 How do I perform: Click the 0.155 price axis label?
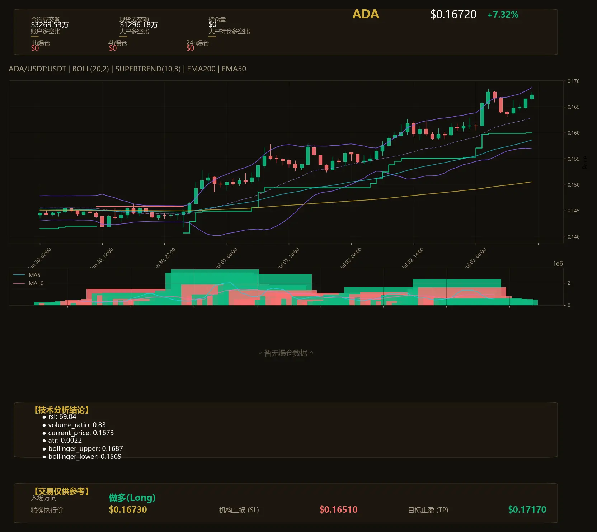point(573,159)
